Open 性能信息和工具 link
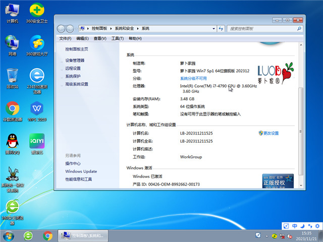This screenshot has width=323, height=242. coord(79,179)
